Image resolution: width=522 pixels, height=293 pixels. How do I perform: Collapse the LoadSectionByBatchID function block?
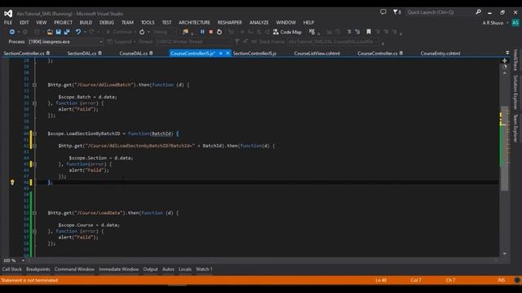[34, 133]
